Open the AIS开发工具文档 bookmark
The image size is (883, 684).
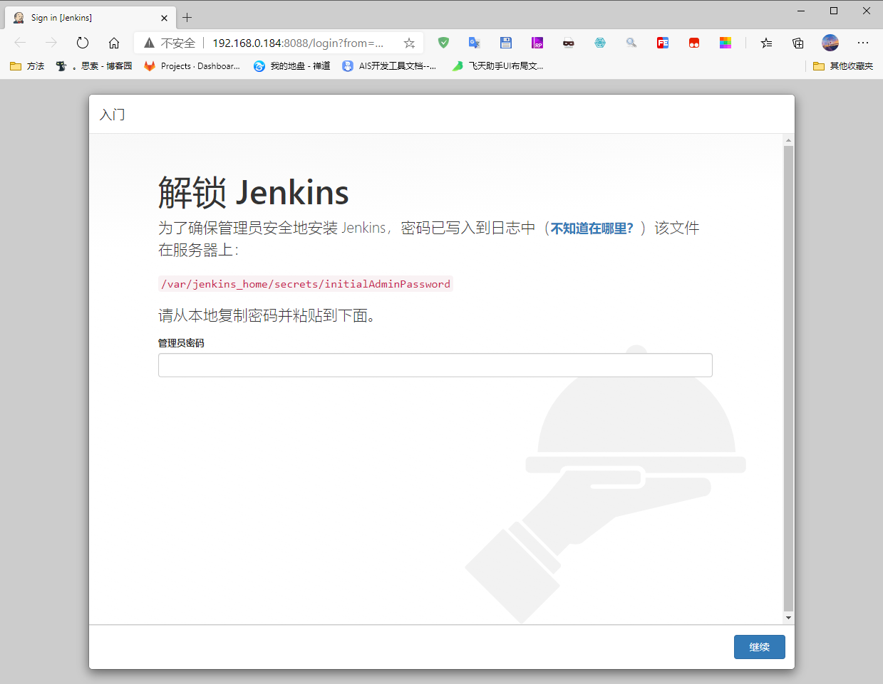coord(389,65)
